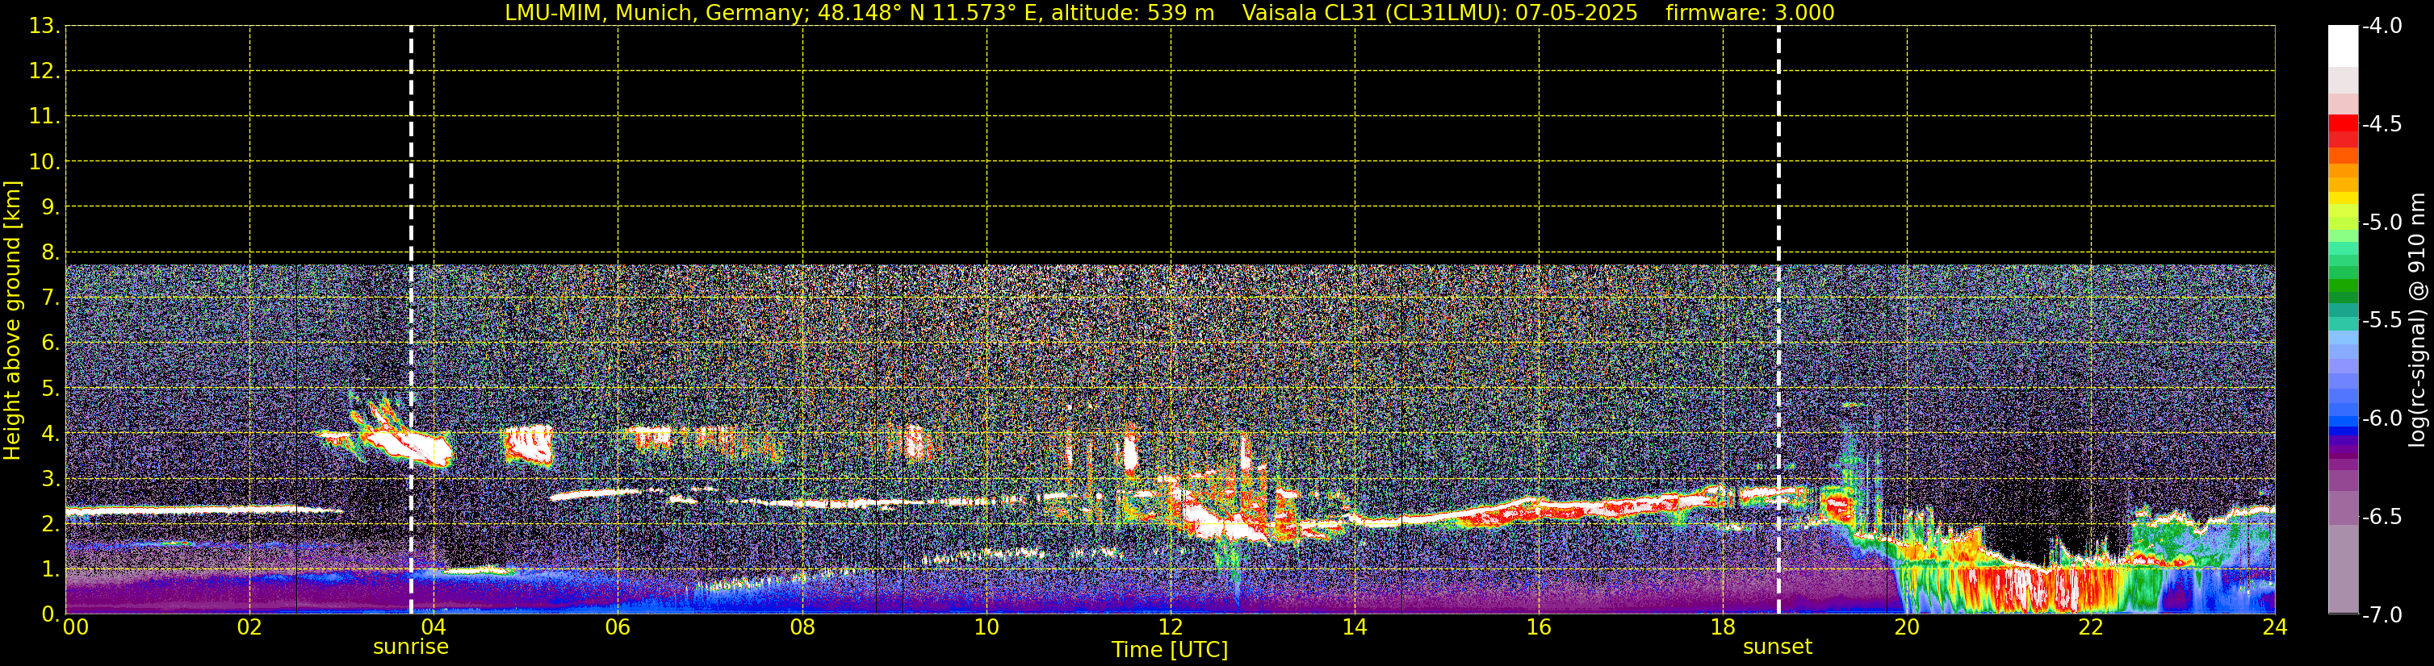
Task: Click the time axis tick '04'
Action: click(434, 627)
